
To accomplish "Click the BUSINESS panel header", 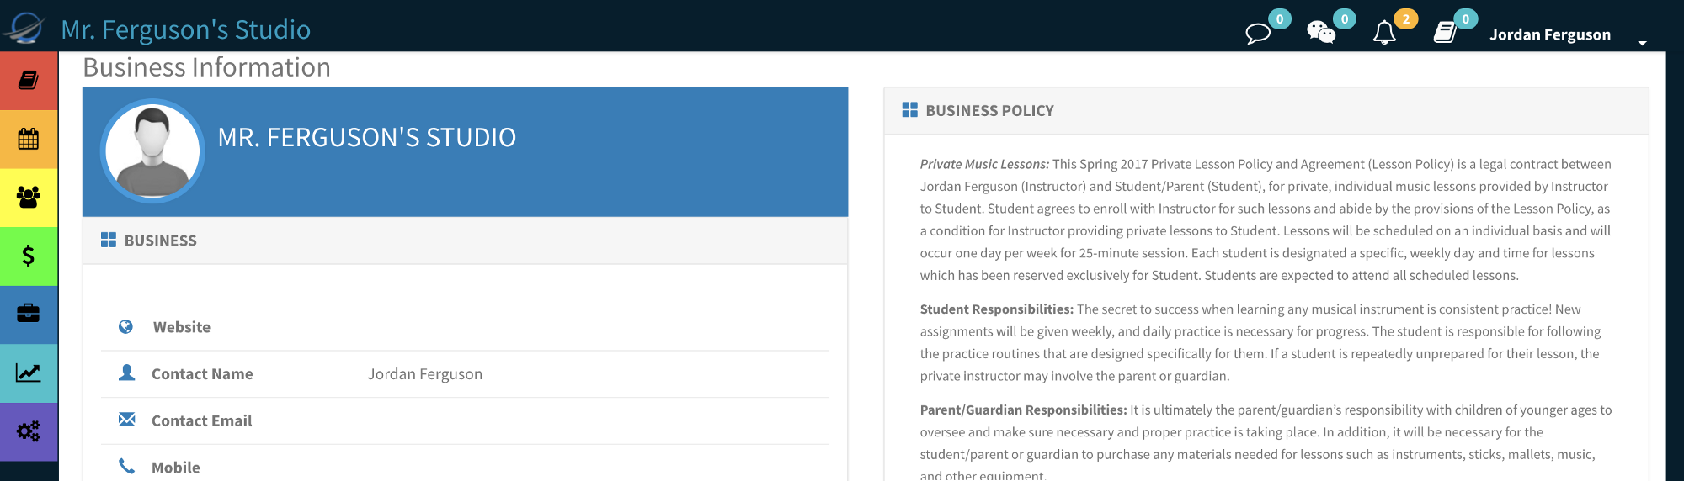I will pos(465,240).
